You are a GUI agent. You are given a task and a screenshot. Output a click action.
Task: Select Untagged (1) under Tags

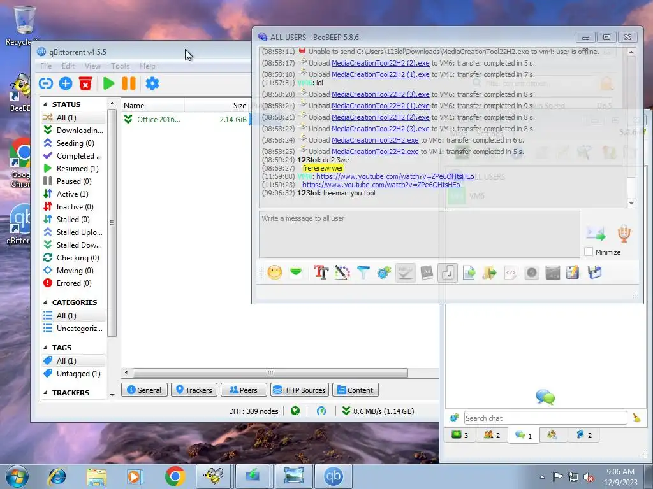click(x=74, y=373)
